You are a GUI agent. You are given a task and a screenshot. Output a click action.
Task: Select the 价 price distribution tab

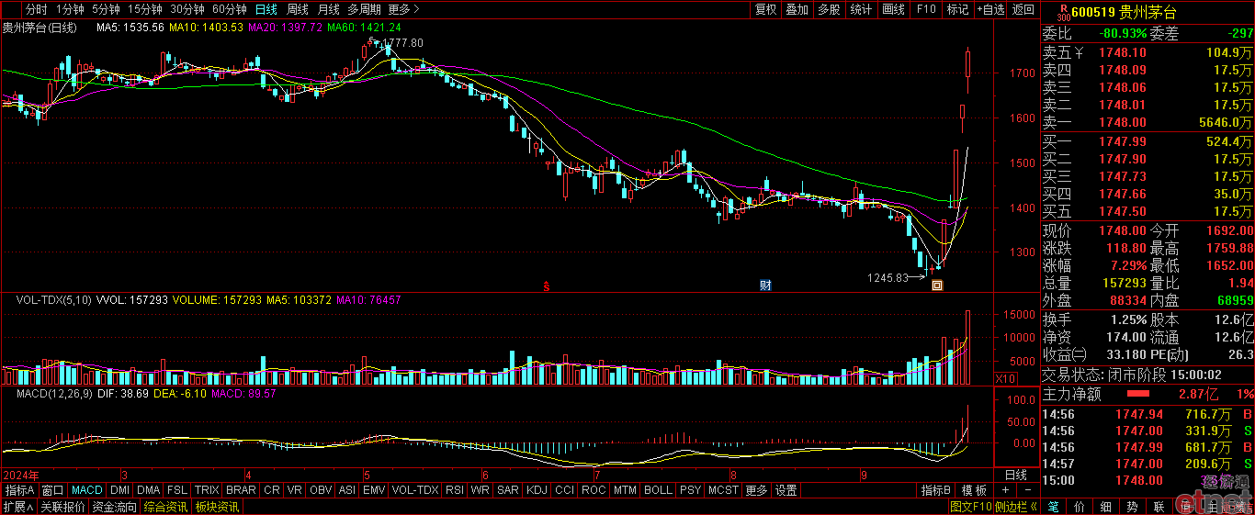tap(1080, 506)
